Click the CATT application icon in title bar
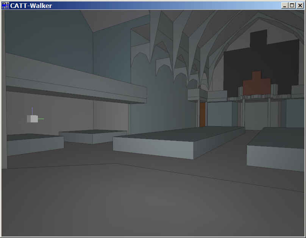The height and width of the screenshot is (238, 306). 5,5
